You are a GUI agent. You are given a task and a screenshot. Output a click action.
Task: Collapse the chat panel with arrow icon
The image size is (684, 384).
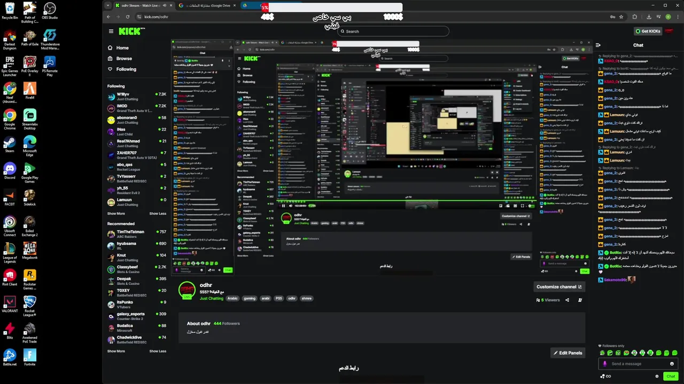click(x=598, y=45)
